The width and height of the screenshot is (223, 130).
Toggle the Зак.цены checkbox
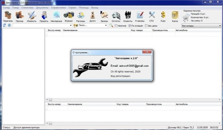pyautogui.click(x=145, y=26)
